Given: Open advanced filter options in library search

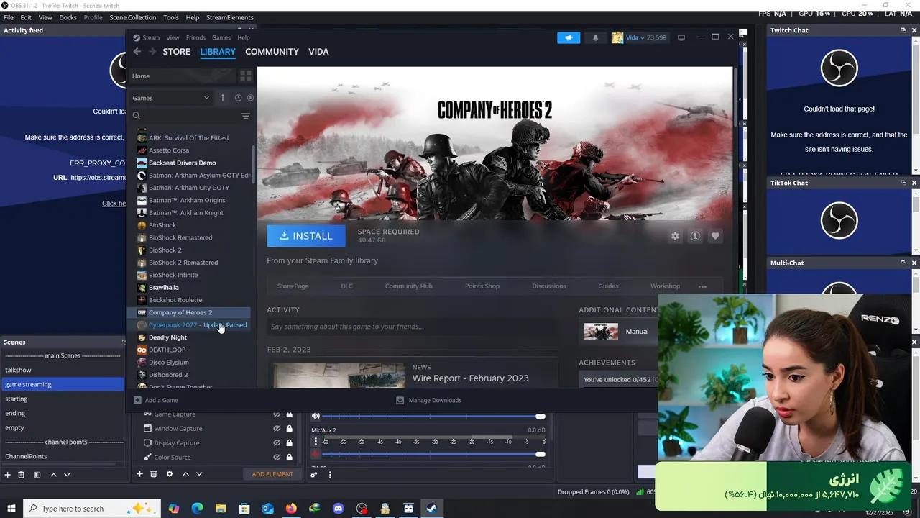Looking at the screenshot, I should tap(245, 116).
